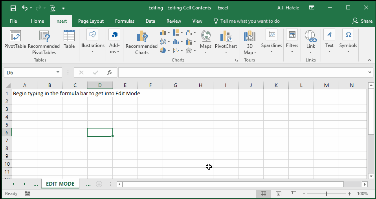376x199 pixels.
Task: Switch to the Page Layout tab
Action: coord(91,21)
